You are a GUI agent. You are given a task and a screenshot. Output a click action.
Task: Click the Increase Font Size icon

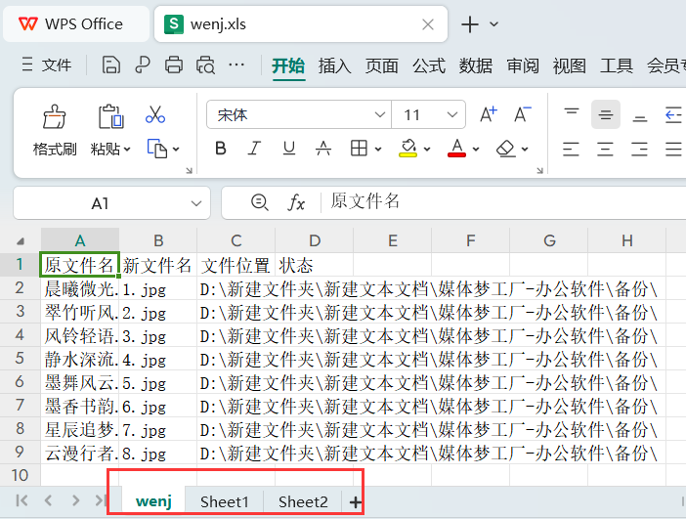click(x=489, y=115)
